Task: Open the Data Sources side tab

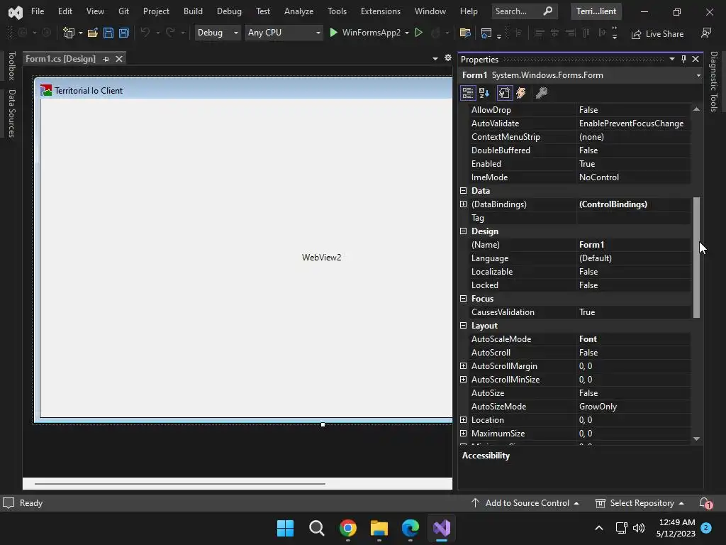Action: pyautogui.click(x=12, y=114)
